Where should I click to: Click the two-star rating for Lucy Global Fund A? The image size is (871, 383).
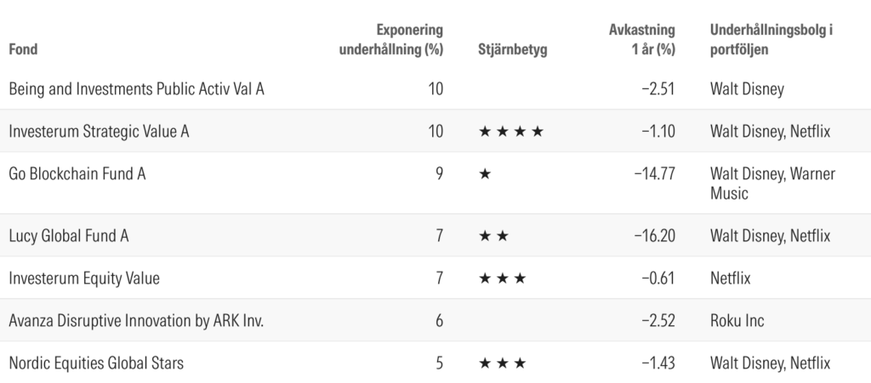(x=493, y=235)
